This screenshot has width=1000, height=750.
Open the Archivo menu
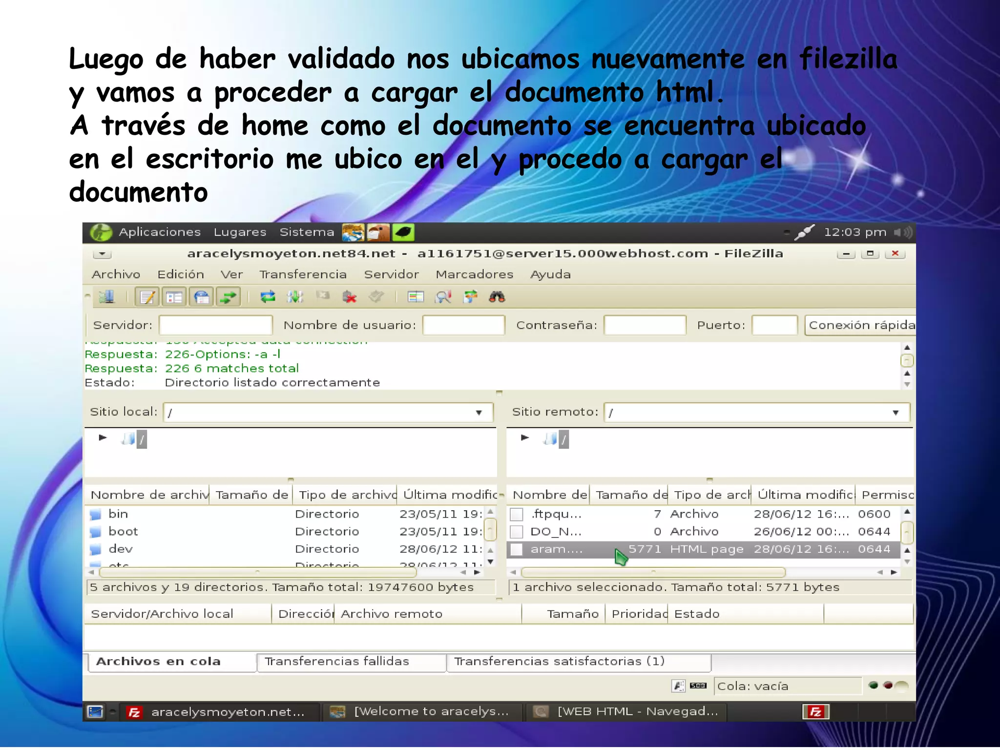116,274
